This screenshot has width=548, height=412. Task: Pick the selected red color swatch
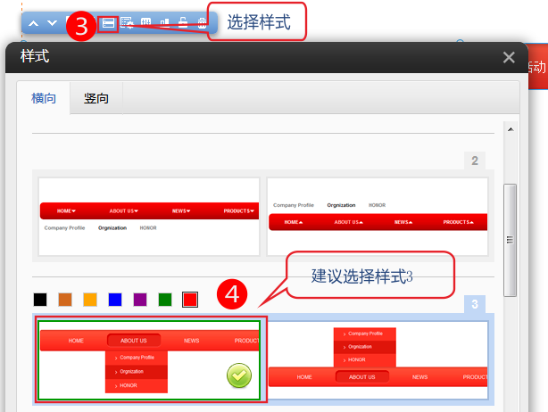coord(190,301)
